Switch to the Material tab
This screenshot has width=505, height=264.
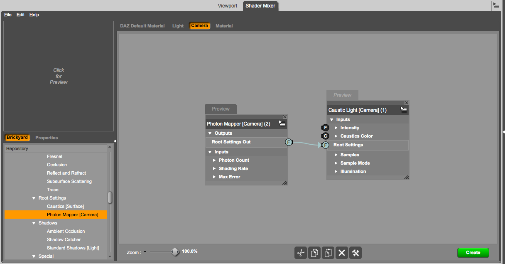[x=224, y=26]
